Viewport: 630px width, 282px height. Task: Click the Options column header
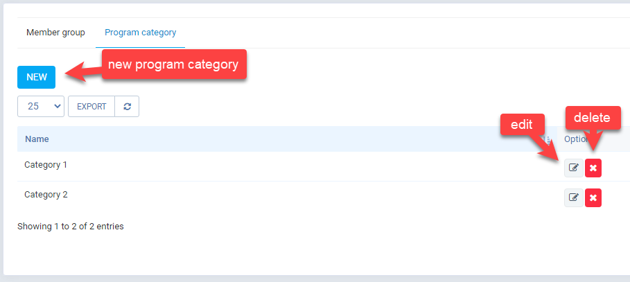577,139
